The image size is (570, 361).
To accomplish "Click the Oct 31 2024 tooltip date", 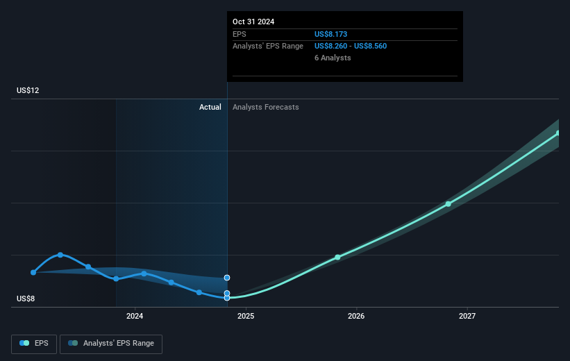I will pyautogui.click(x=253, y=22).
